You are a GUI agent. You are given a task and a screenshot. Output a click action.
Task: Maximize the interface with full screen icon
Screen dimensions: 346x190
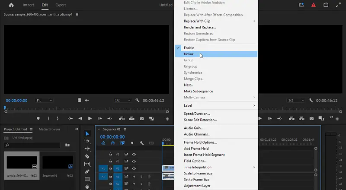(338, 5)
